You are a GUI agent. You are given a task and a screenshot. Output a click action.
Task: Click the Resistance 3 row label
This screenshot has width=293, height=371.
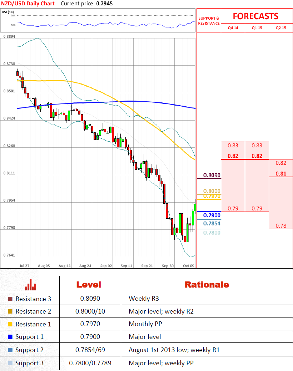click(x=33, y=299)
